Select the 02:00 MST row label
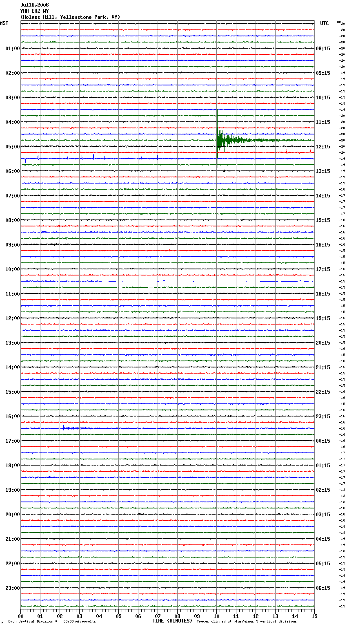 (x=13, y=73)
